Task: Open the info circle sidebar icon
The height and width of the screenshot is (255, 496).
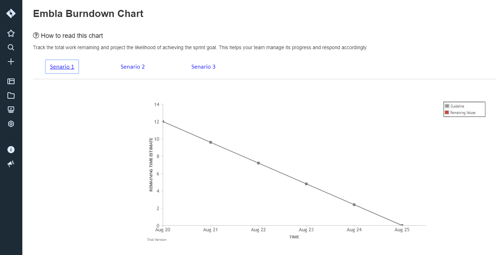Action: click(x=11, y=150)
